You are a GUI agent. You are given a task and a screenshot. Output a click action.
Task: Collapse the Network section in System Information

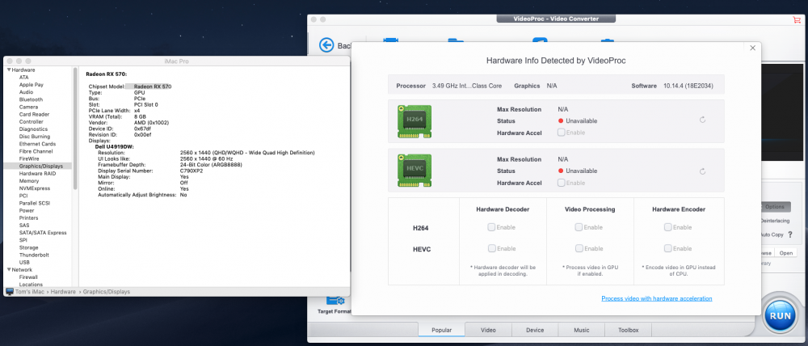(9, 270)
